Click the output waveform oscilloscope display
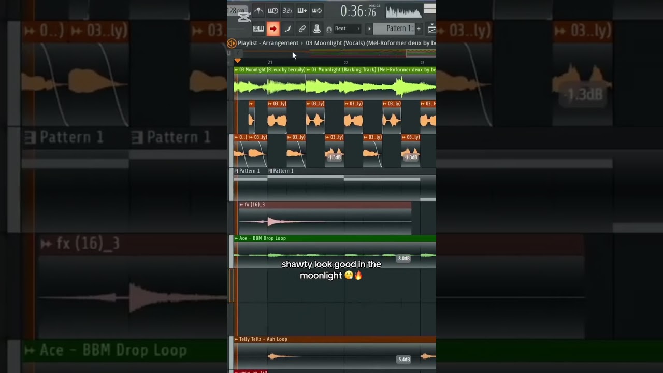Screen dimensions: 663x373 coord(404,11)
